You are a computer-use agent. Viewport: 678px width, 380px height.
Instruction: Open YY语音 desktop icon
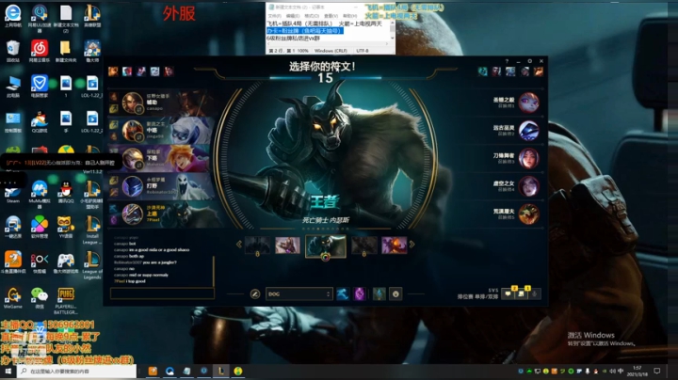(66, 227)
